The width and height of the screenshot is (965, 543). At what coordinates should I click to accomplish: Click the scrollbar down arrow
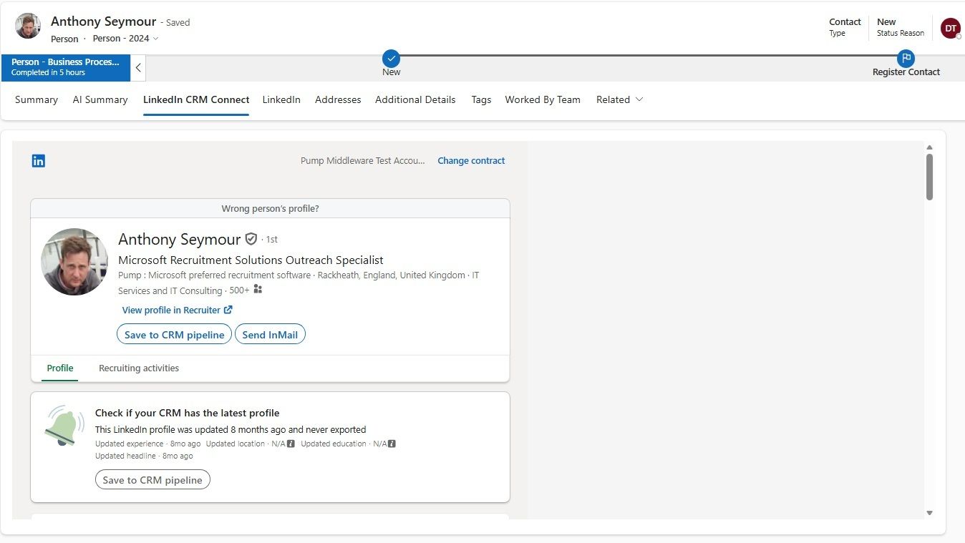tap(929, 512)
